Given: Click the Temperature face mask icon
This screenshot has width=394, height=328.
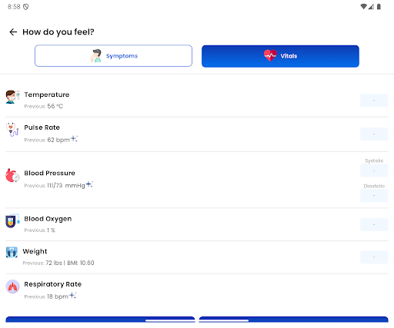Looking at the screenshot, I should click(x=12, y=97).
